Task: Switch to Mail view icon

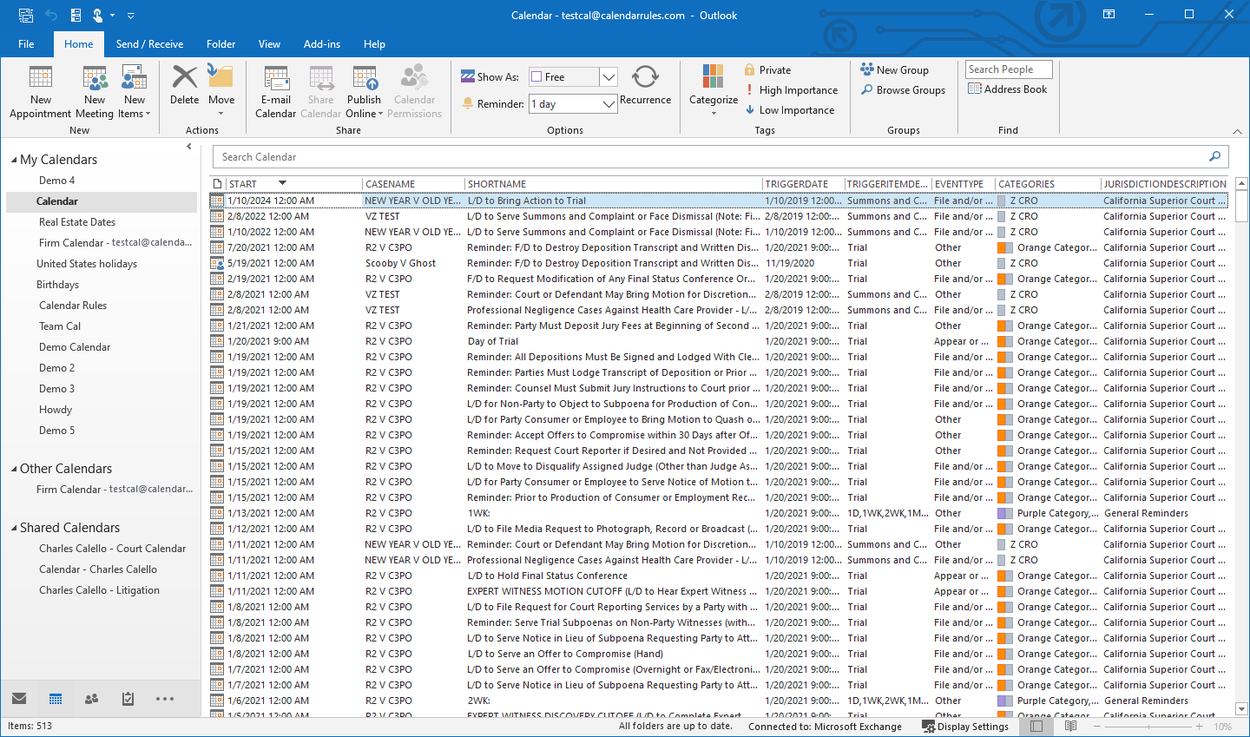Action: click(x=19, y=699)
